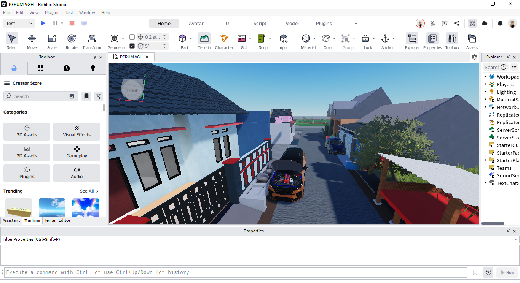Expand the Geometric mode dropdown arrow
The width and height of the screenshot is (520, 283).
click(123, 38)
